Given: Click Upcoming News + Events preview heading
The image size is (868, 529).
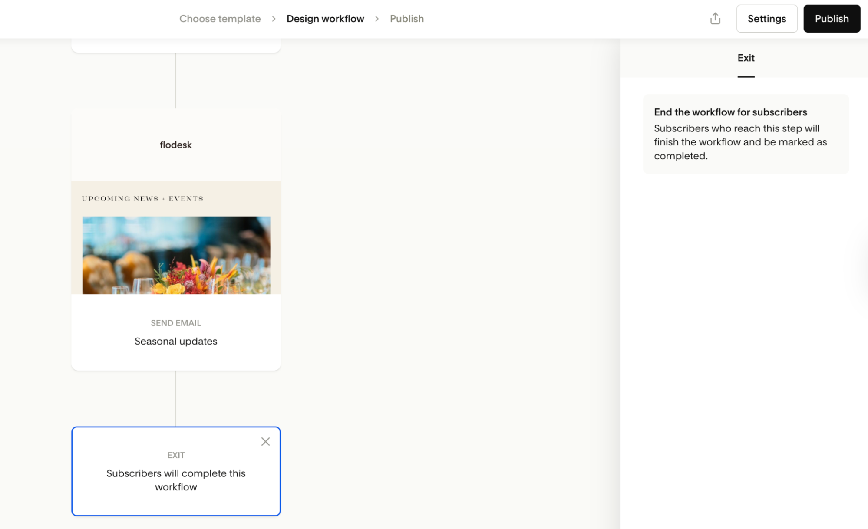Looking at the screenshot, I should coord(142,199).
